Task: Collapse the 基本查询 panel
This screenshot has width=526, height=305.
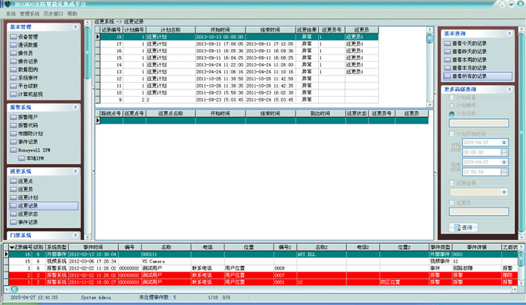Action: point(509,32)
